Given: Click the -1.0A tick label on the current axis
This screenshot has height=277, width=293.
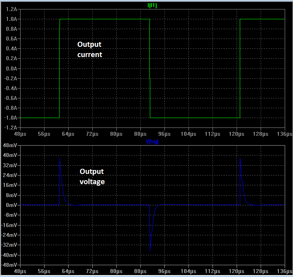Looking at the screenshot, I should pyautogui.click(x=11, y=118).
